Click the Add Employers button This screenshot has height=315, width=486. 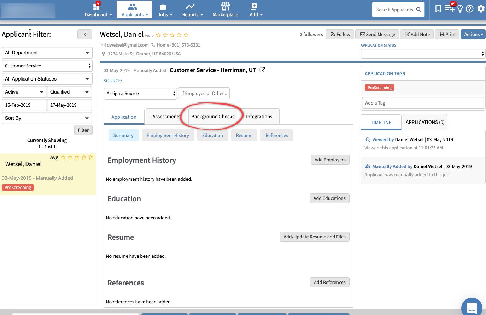[330, 160]
